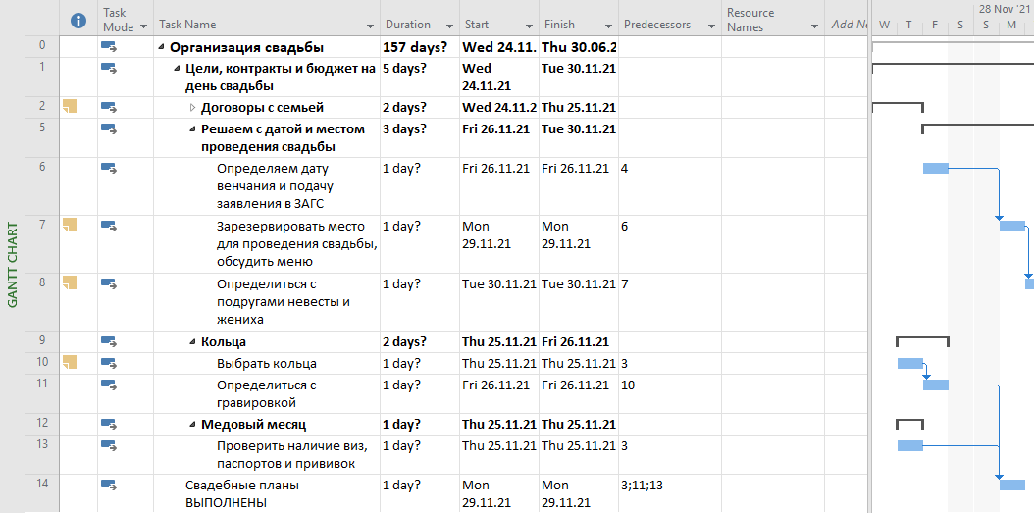Click the task mode icon on row 1
Image resolution: width=1034 pixels, height=513 pixels.
pos(109,68)
